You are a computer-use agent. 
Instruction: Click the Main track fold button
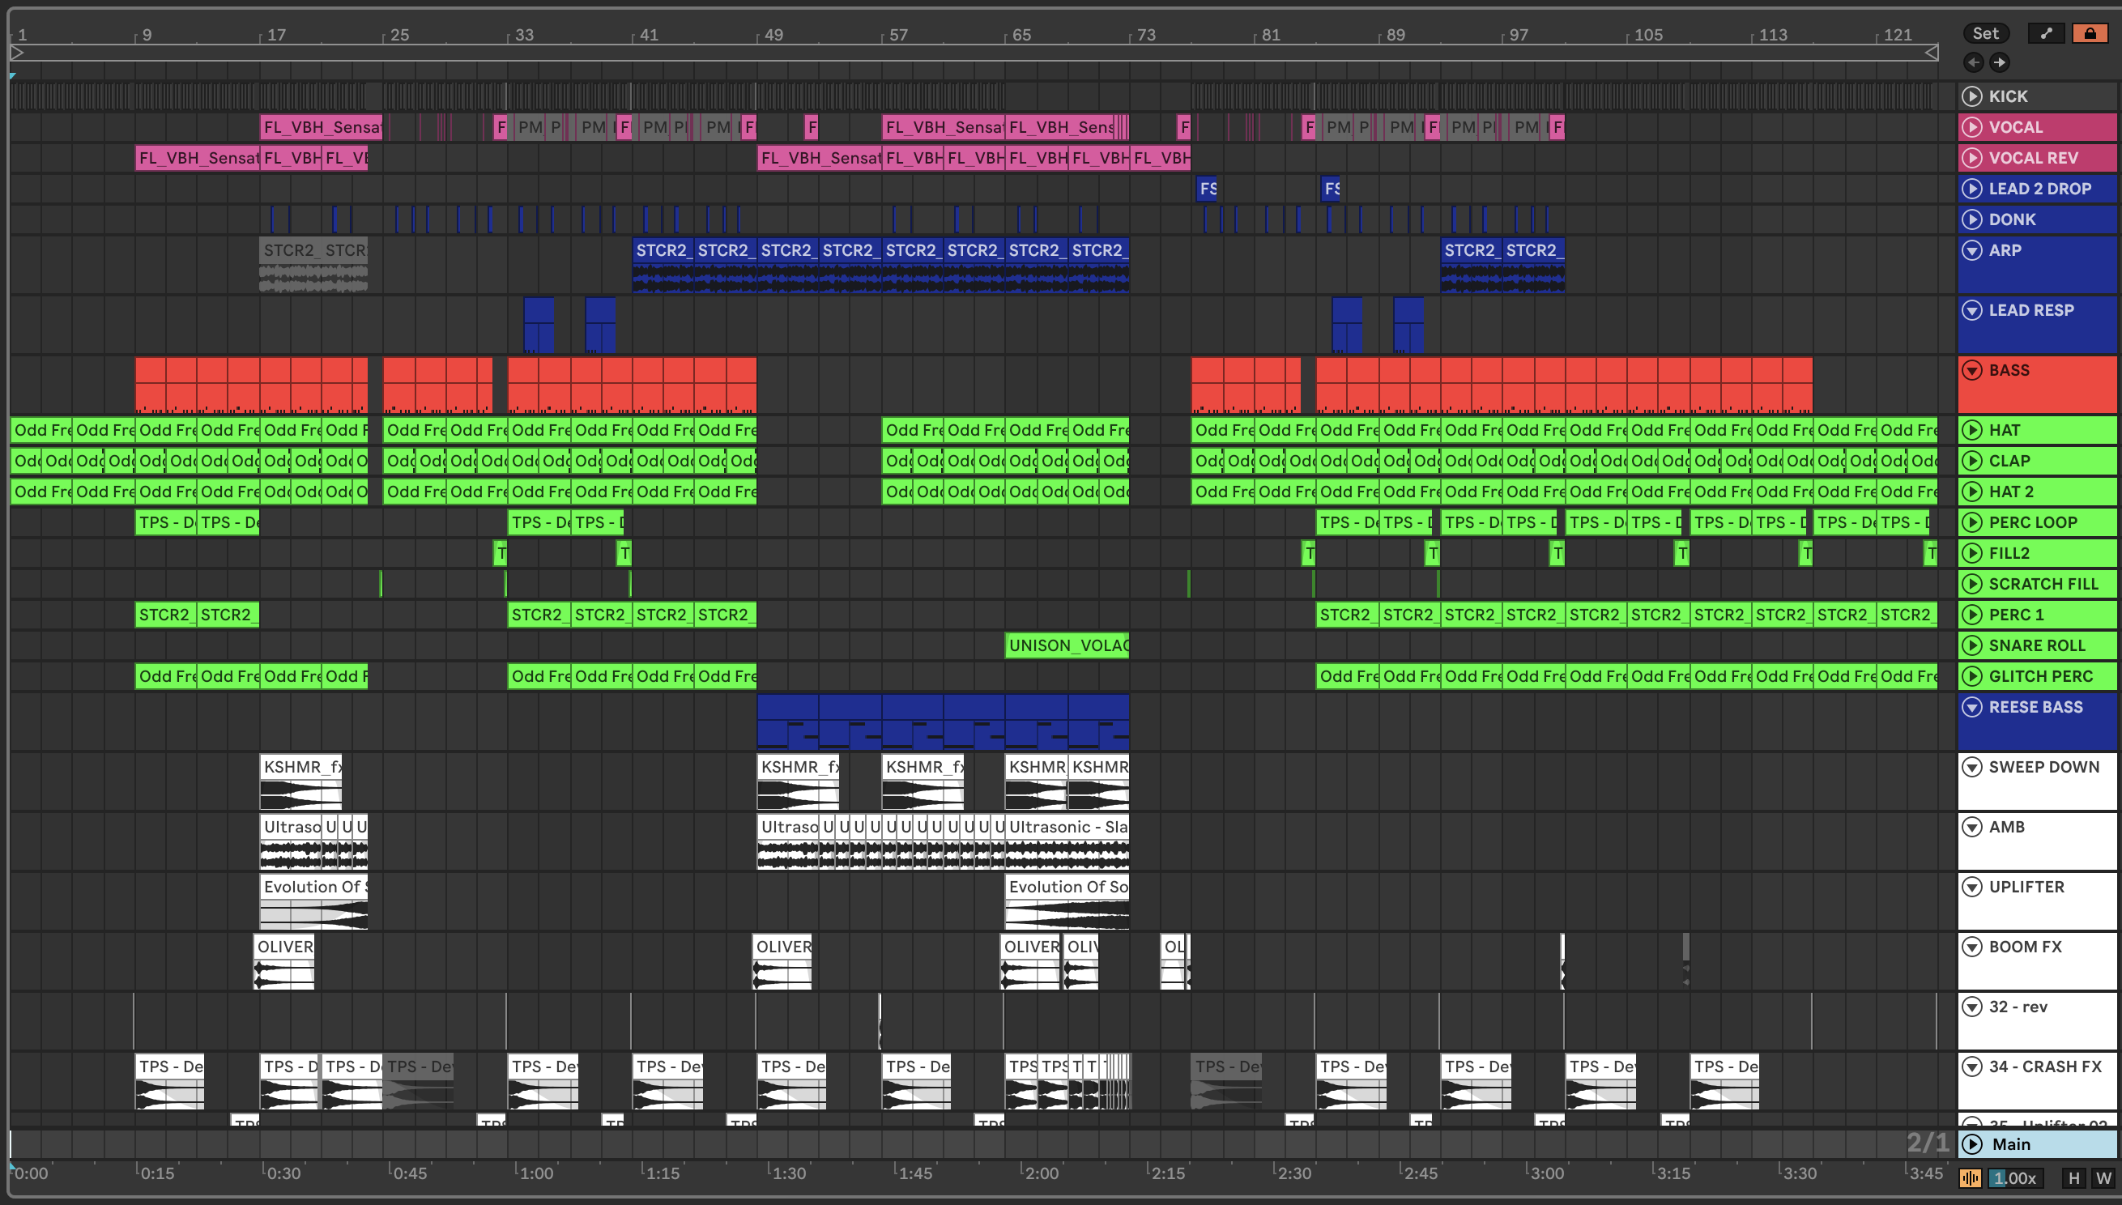click(1972, 1143)
